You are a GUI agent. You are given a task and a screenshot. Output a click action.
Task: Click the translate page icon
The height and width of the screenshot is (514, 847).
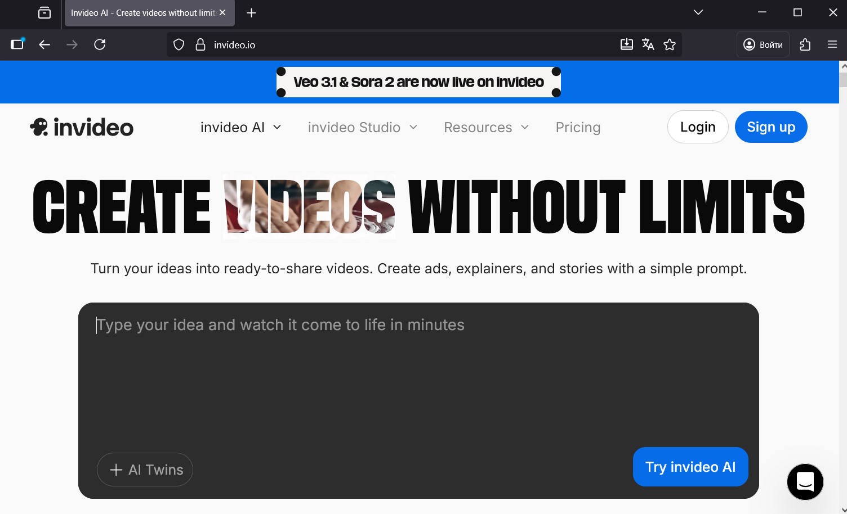[648, 45]
